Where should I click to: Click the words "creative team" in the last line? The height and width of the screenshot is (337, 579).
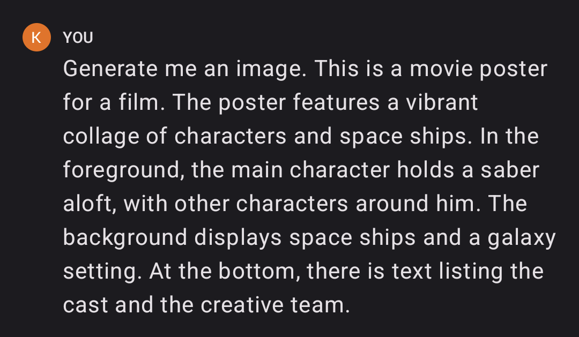tap(275, 305)
